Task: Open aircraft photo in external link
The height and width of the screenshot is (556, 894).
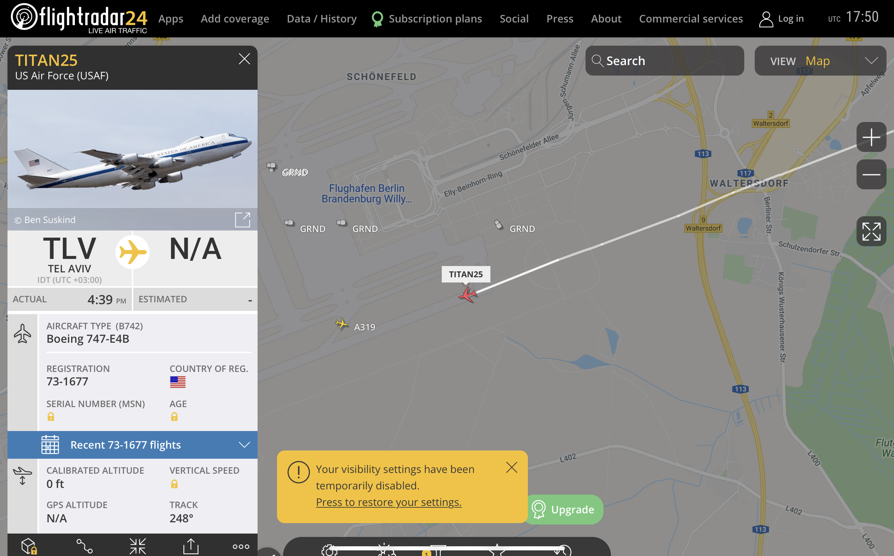Action: coord(242,220)
